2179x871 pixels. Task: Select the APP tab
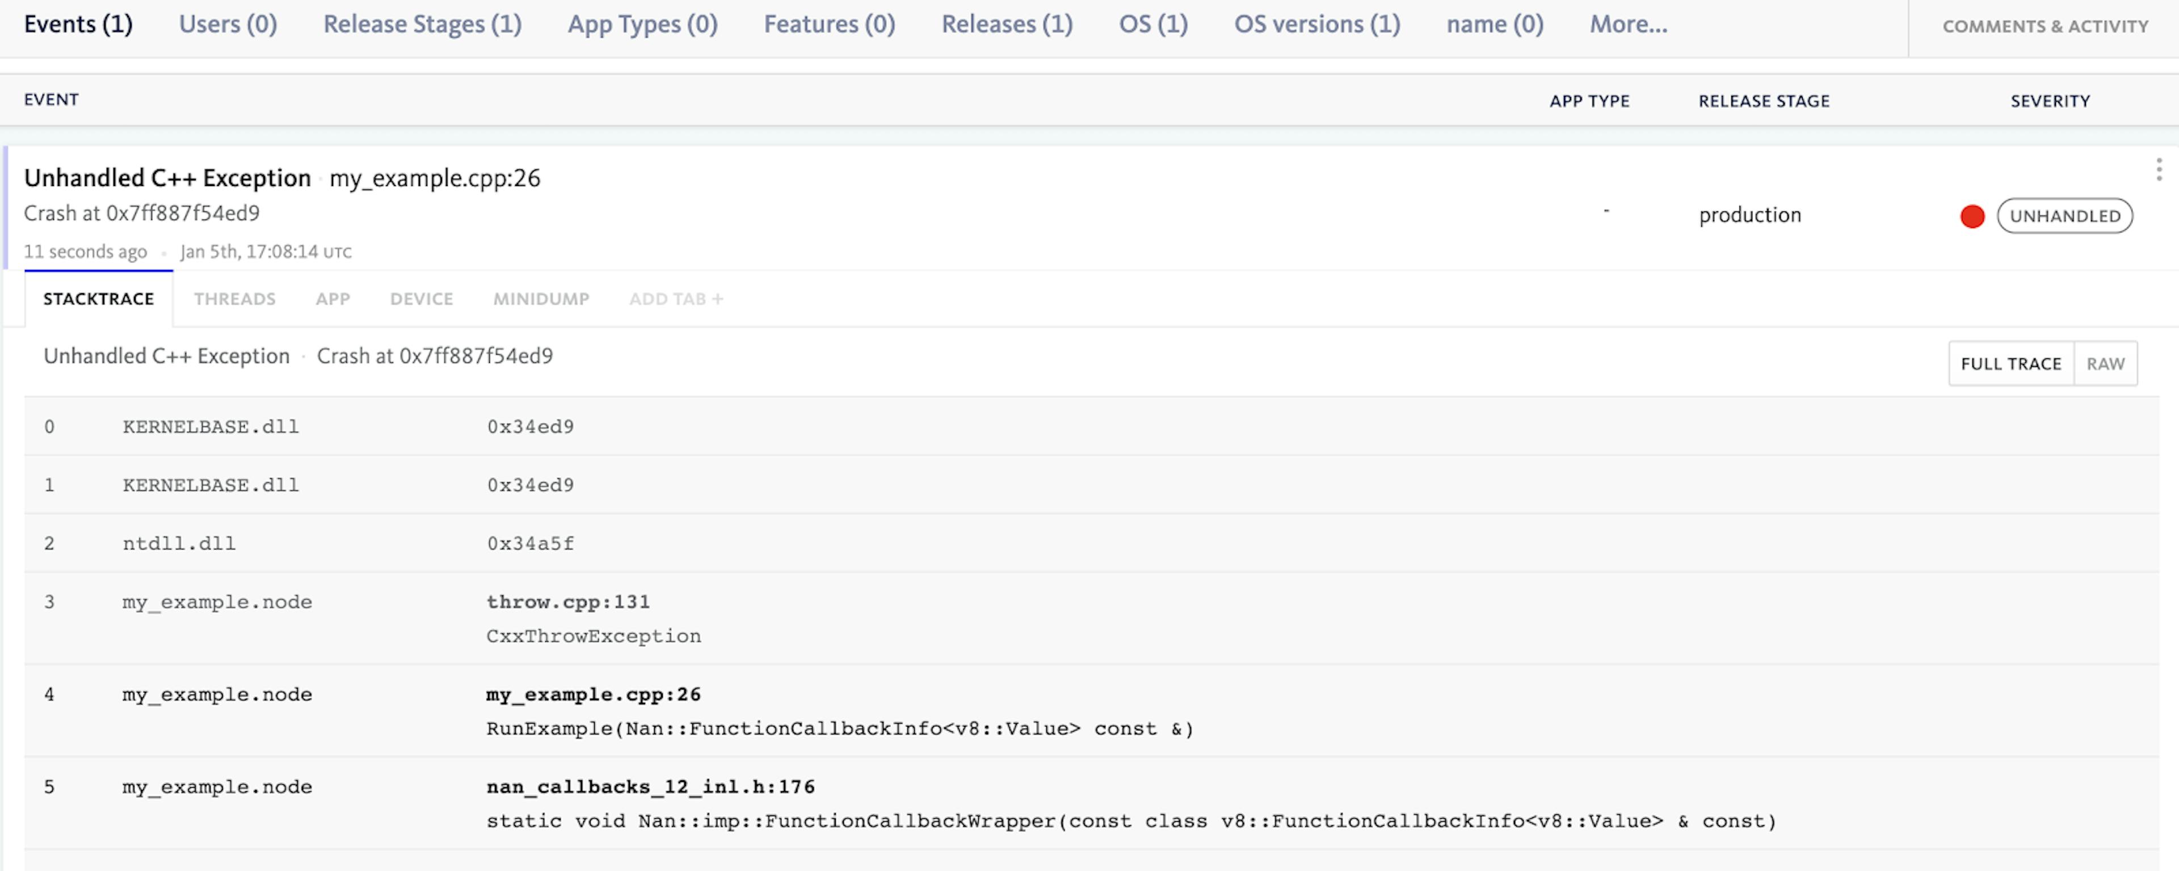(x=333, y=298)
